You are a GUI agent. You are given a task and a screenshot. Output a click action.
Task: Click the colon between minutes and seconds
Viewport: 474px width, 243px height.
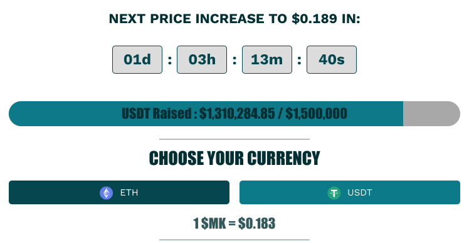coord(299,60)
